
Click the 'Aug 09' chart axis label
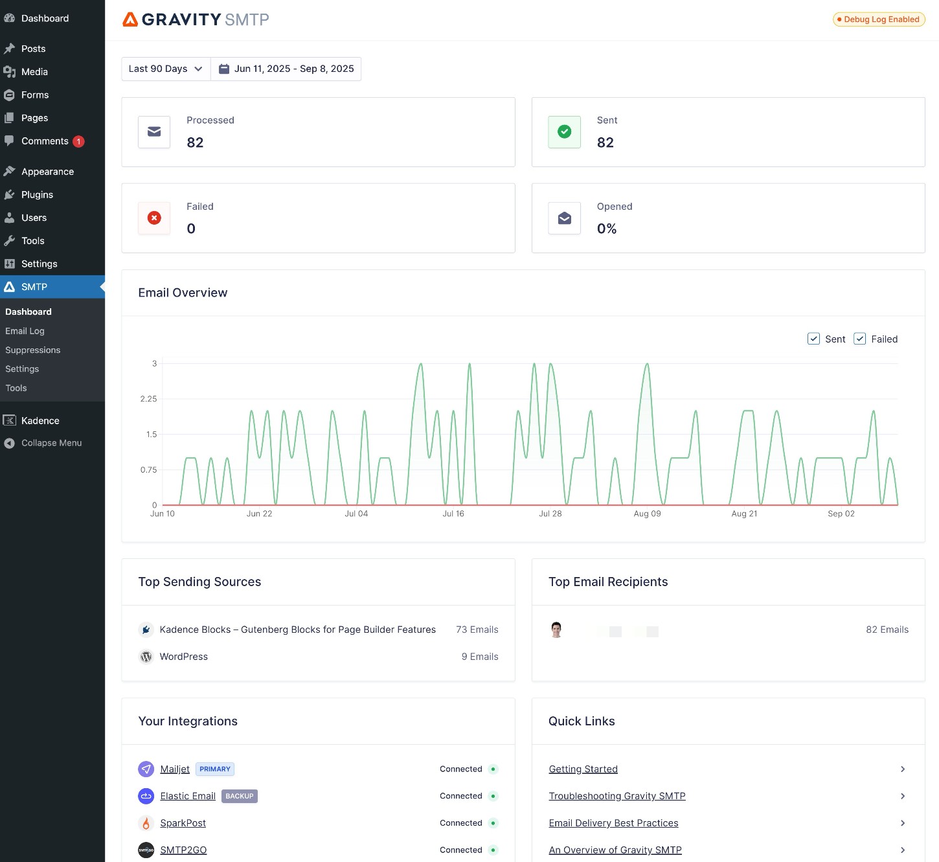pos(647,514)
